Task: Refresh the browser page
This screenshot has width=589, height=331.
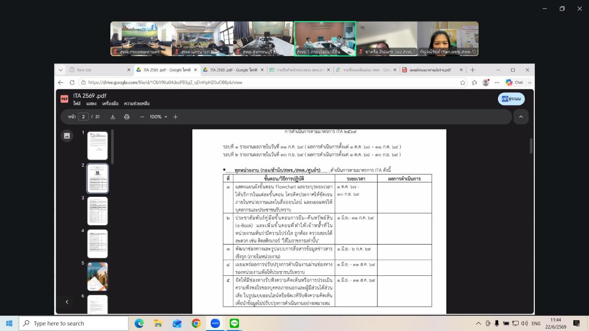Action: click(72, 82)
